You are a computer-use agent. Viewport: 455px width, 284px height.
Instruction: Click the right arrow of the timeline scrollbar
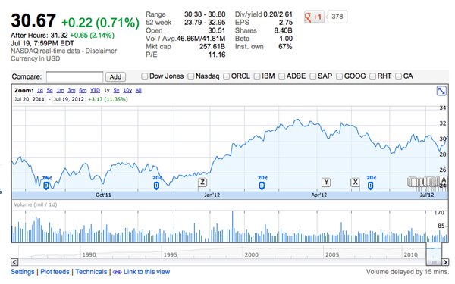coord(445,262)
